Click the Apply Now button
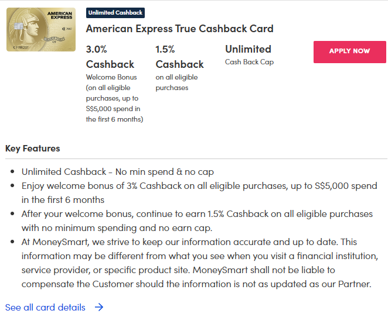Screen dimensions: 388x324 click(x=349, y=51)
